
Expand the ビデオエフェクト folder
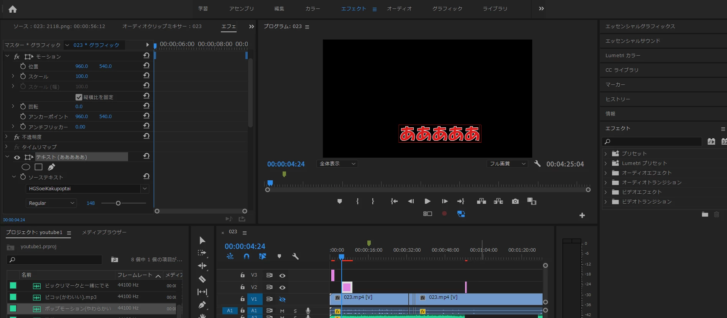(x=606, y=192)
